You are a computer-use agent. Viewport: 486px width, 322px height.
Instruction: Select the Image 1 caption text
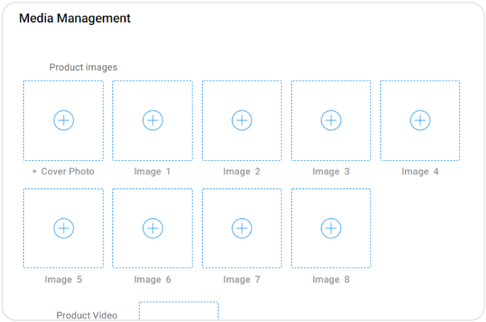pyautogui.click(x=153, y=172)
